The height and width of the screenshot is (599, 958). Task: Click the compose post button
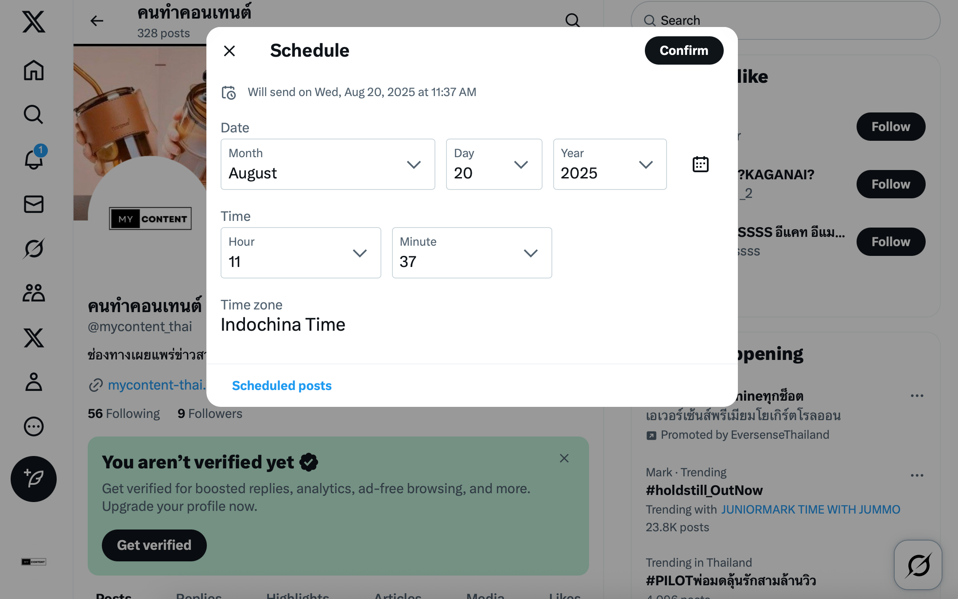click(34, 479)
